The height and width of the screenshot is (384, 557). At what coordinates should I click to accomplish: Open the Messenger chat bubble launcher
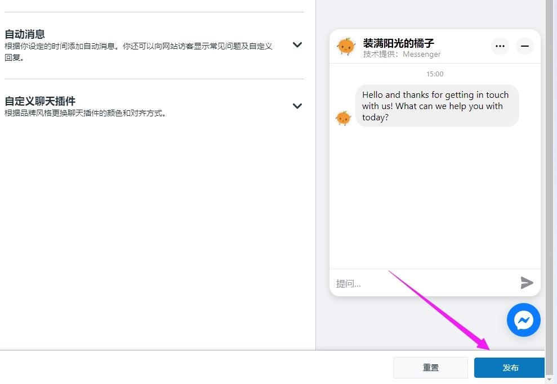pyautogui.click(x=523, y=320)
